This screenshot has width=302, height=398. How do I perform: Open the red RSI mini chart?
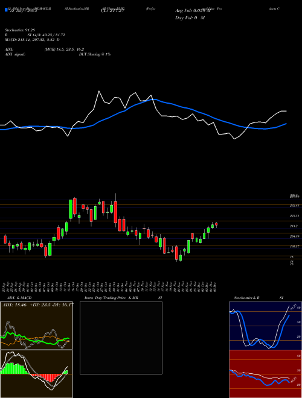(265, 374)
